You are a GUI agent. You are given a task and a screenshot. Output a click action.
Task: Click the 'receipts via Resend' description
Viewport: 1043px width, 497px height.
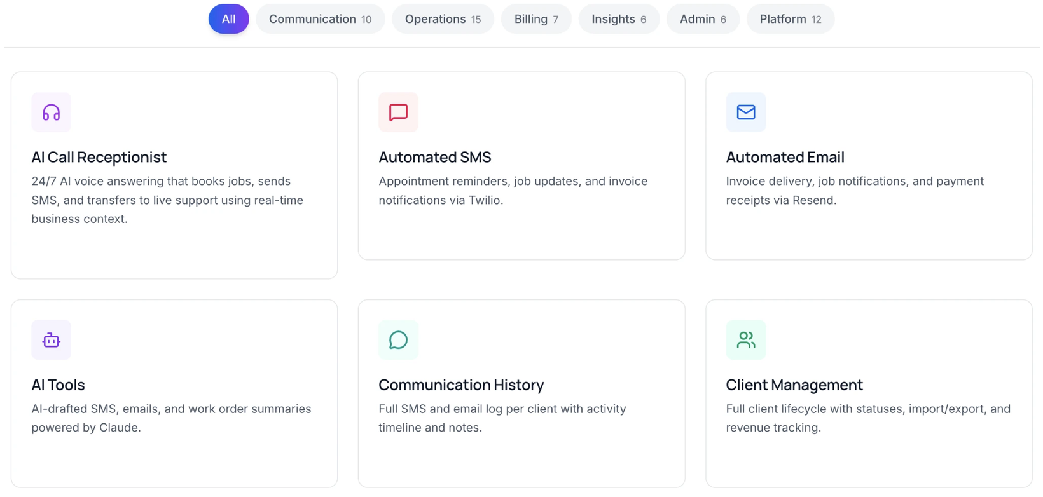tap(855, 191)
